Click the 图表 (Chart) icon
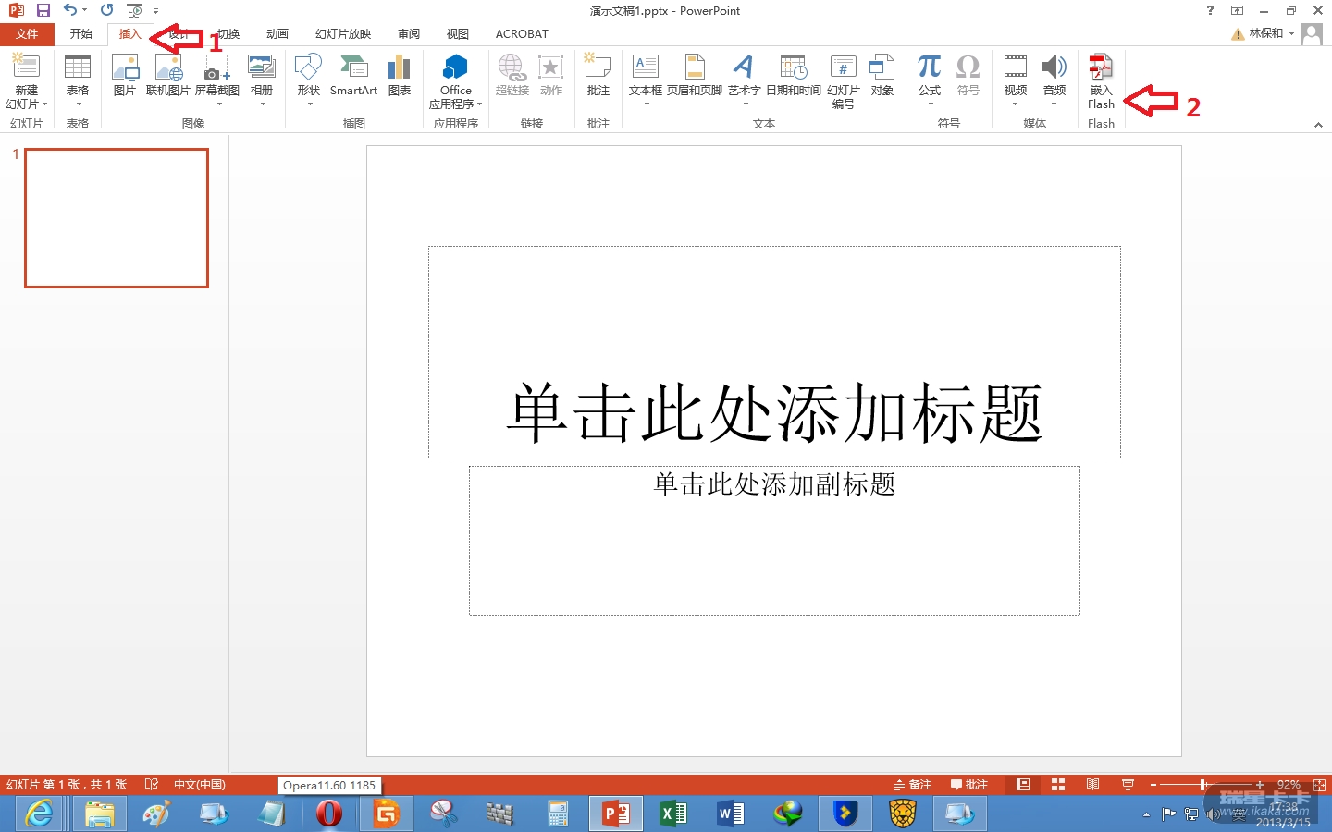The height and width of the screenshot is (832, 1332). pyautogui.click(x=400, y=76)
